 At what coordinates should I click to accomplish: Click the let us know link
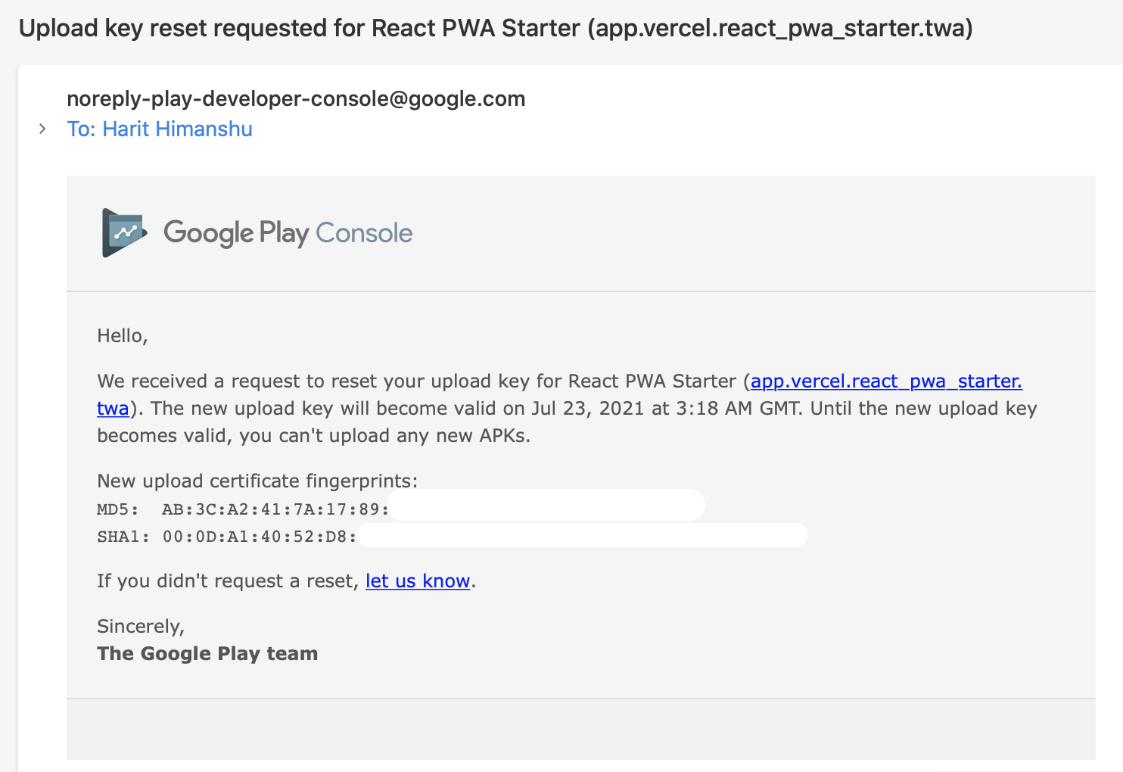coord(417,581)
